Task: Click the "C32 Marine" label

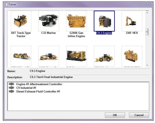Action: 49,33
